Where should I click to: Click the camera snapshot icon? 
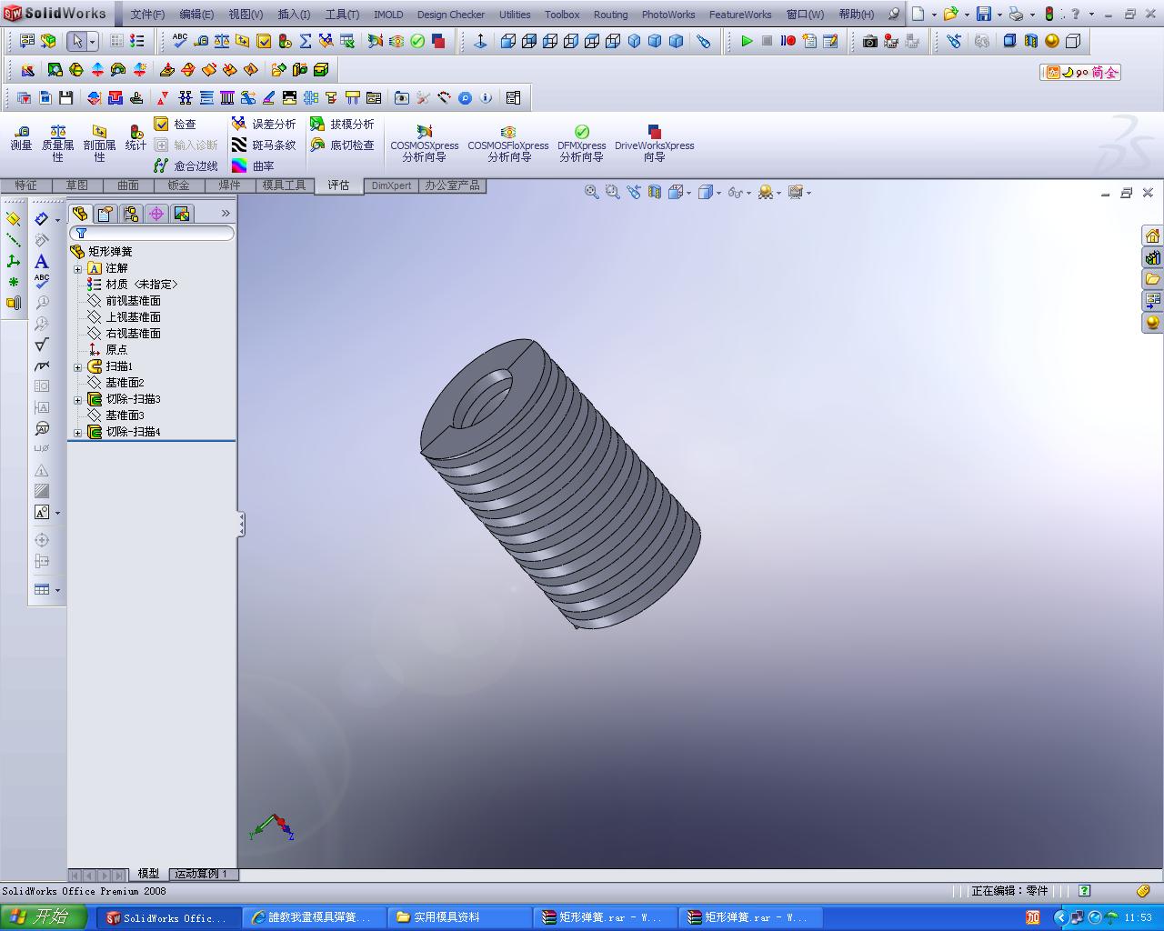point(870,41)
